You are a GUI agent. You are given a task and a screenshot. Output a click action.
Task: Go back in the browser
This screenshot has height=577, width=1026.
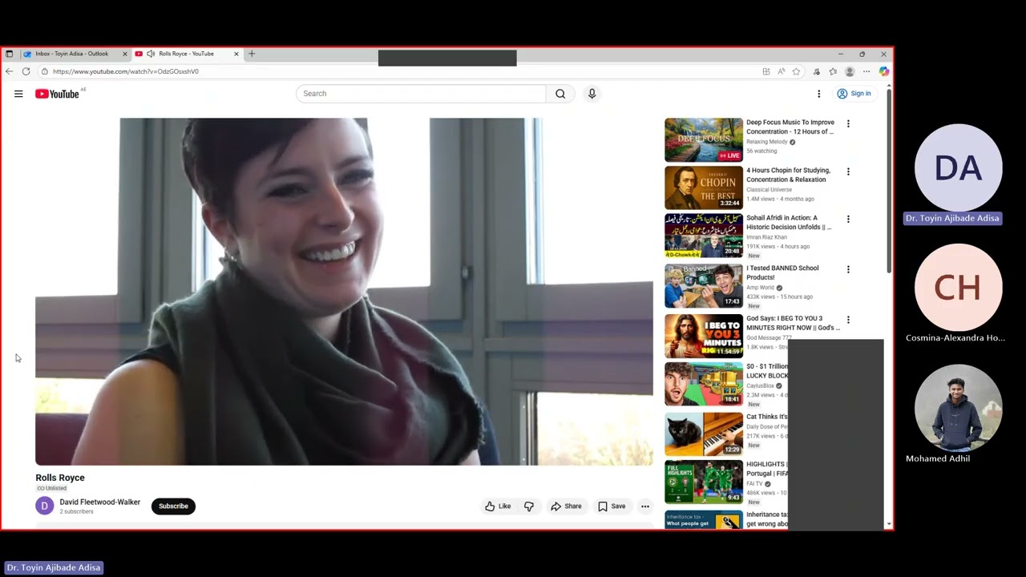pos(9,71)
